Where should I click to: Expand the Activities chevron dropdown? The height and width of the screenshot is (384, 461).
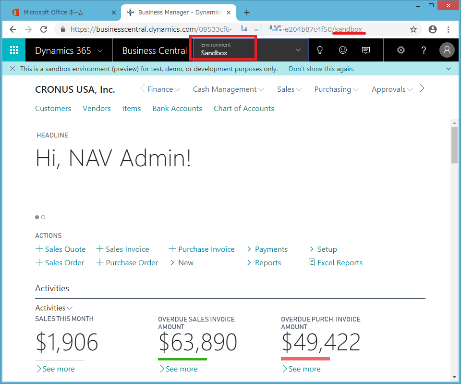point(54,308)
